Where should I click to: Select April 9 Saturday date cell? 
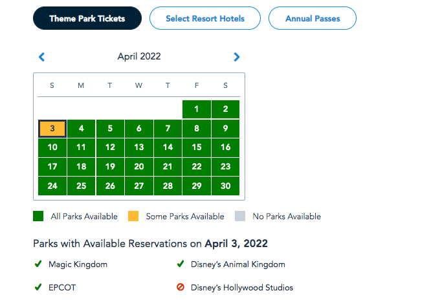(x=225, y=128)
